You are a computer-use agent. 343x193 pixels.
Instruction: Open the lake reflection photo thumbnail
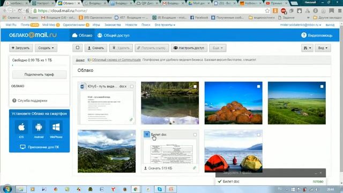[x=170, y=103]
